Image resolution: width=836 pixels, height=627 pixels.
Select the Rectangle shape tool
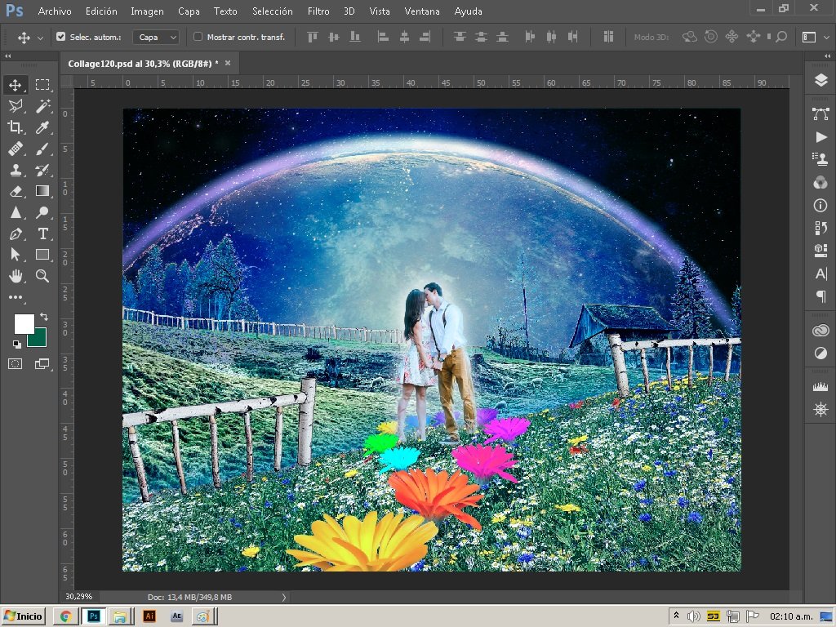coord(42,255)
